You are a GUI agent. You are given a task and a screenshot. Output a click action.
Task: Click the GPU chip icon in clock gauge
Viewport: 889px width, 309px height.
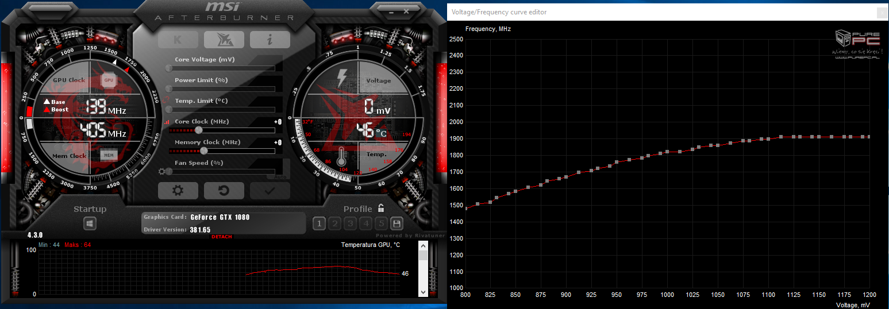(x=108, y=80)
